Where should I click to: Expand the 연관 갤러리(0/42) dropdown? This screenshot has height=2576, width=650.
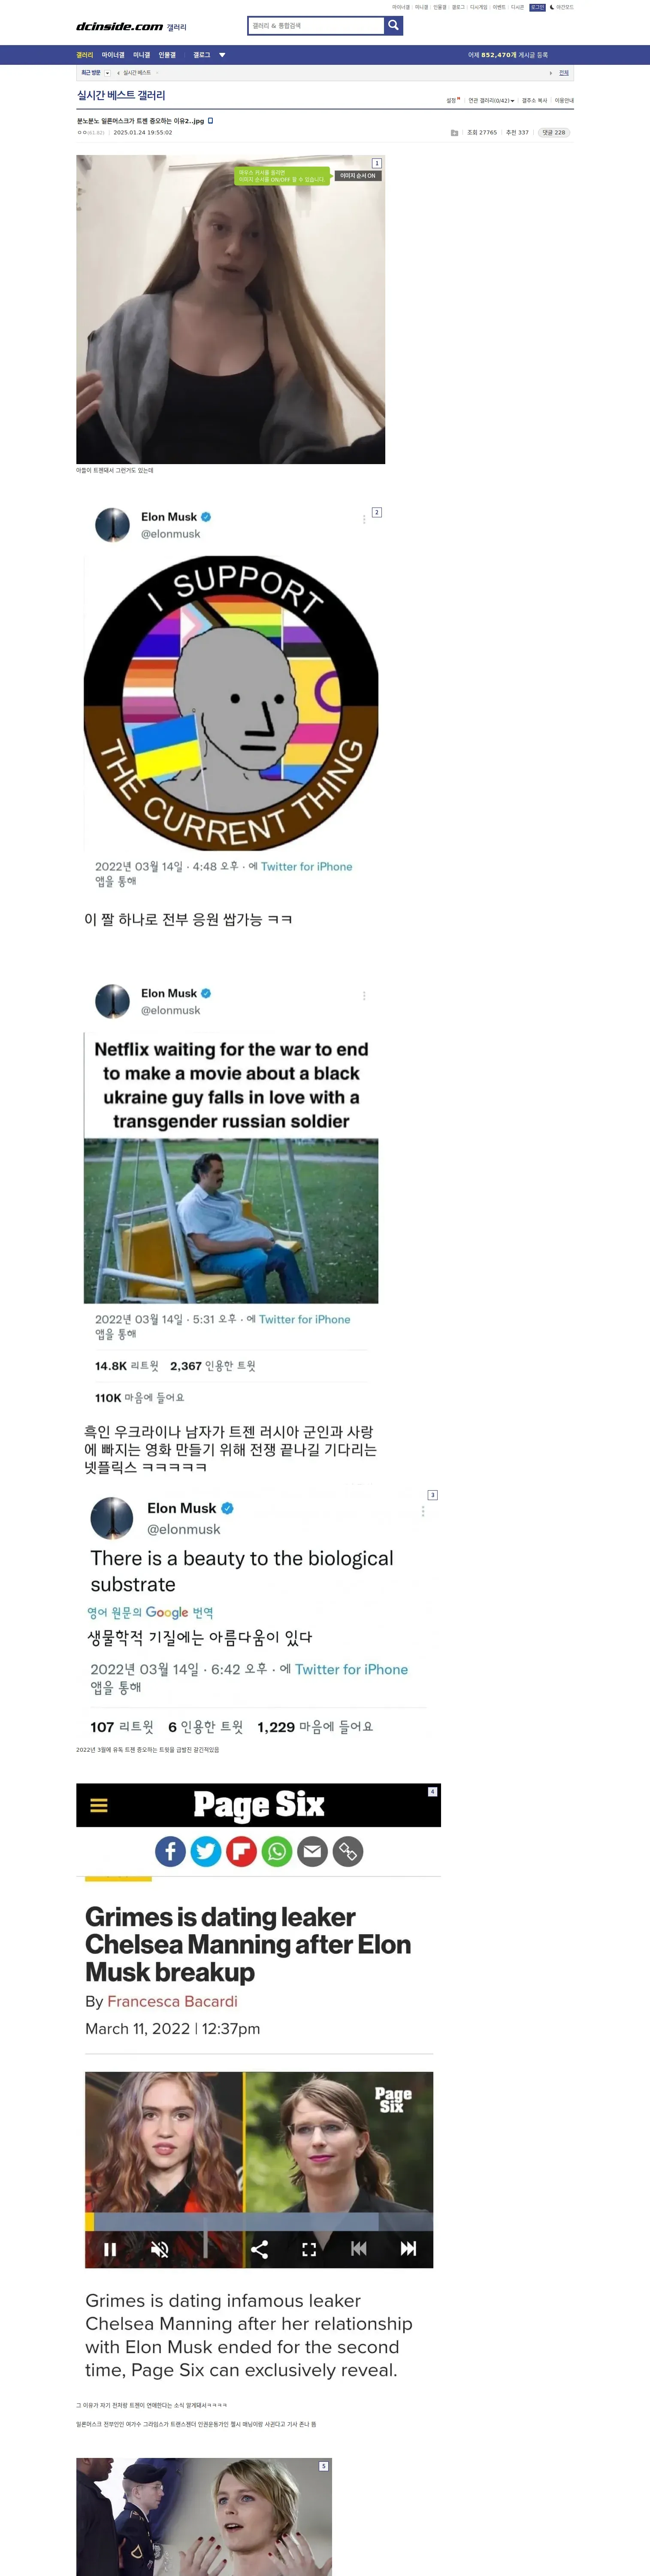(x=491, y=101)
